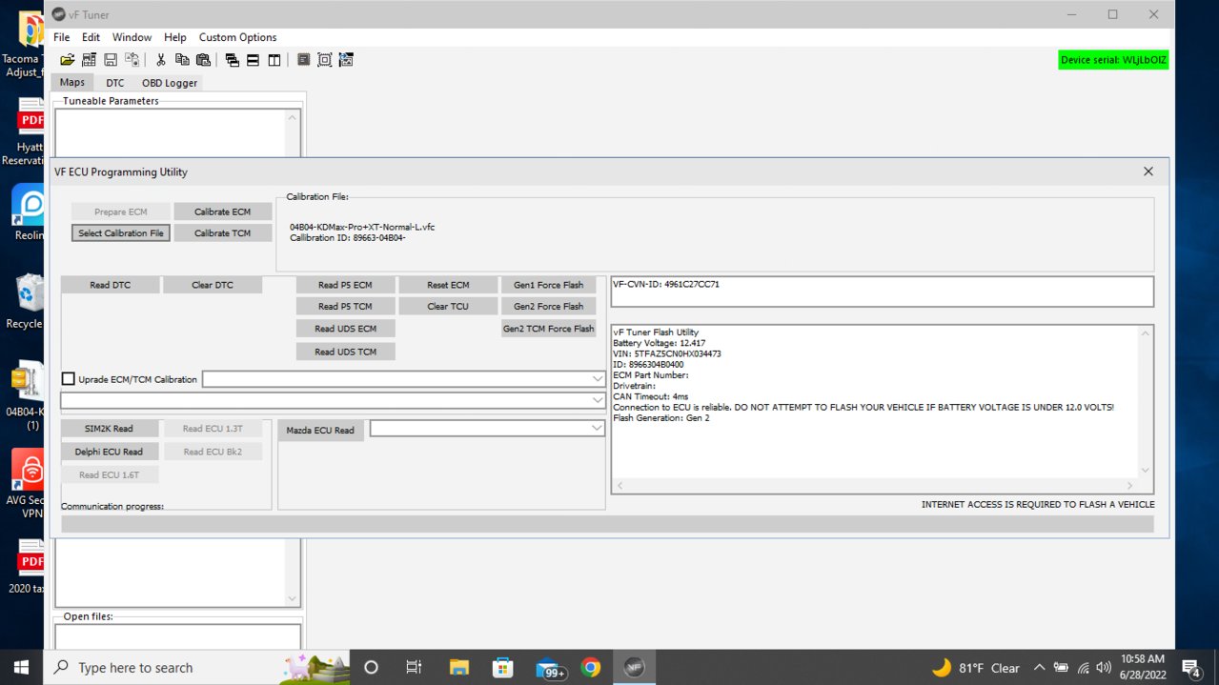Click the Reset ECM button
The image size is (1219, 685).
coord(448,285)
